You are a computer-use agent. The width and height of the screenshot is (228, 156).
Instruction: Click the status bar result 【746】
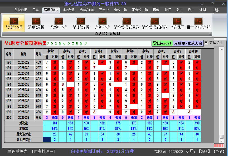pos(219,152)
